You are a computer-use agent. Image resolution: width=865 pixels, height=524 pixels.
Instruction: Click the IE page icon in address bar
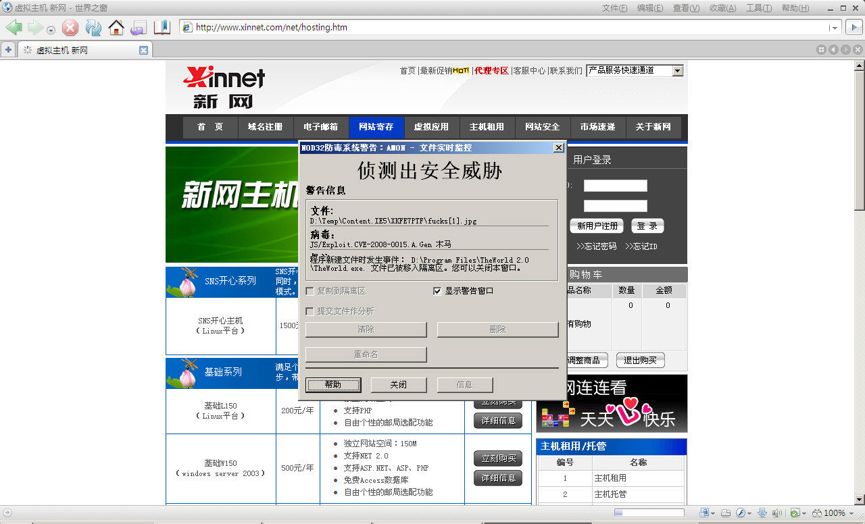click(x=187, y=28)
